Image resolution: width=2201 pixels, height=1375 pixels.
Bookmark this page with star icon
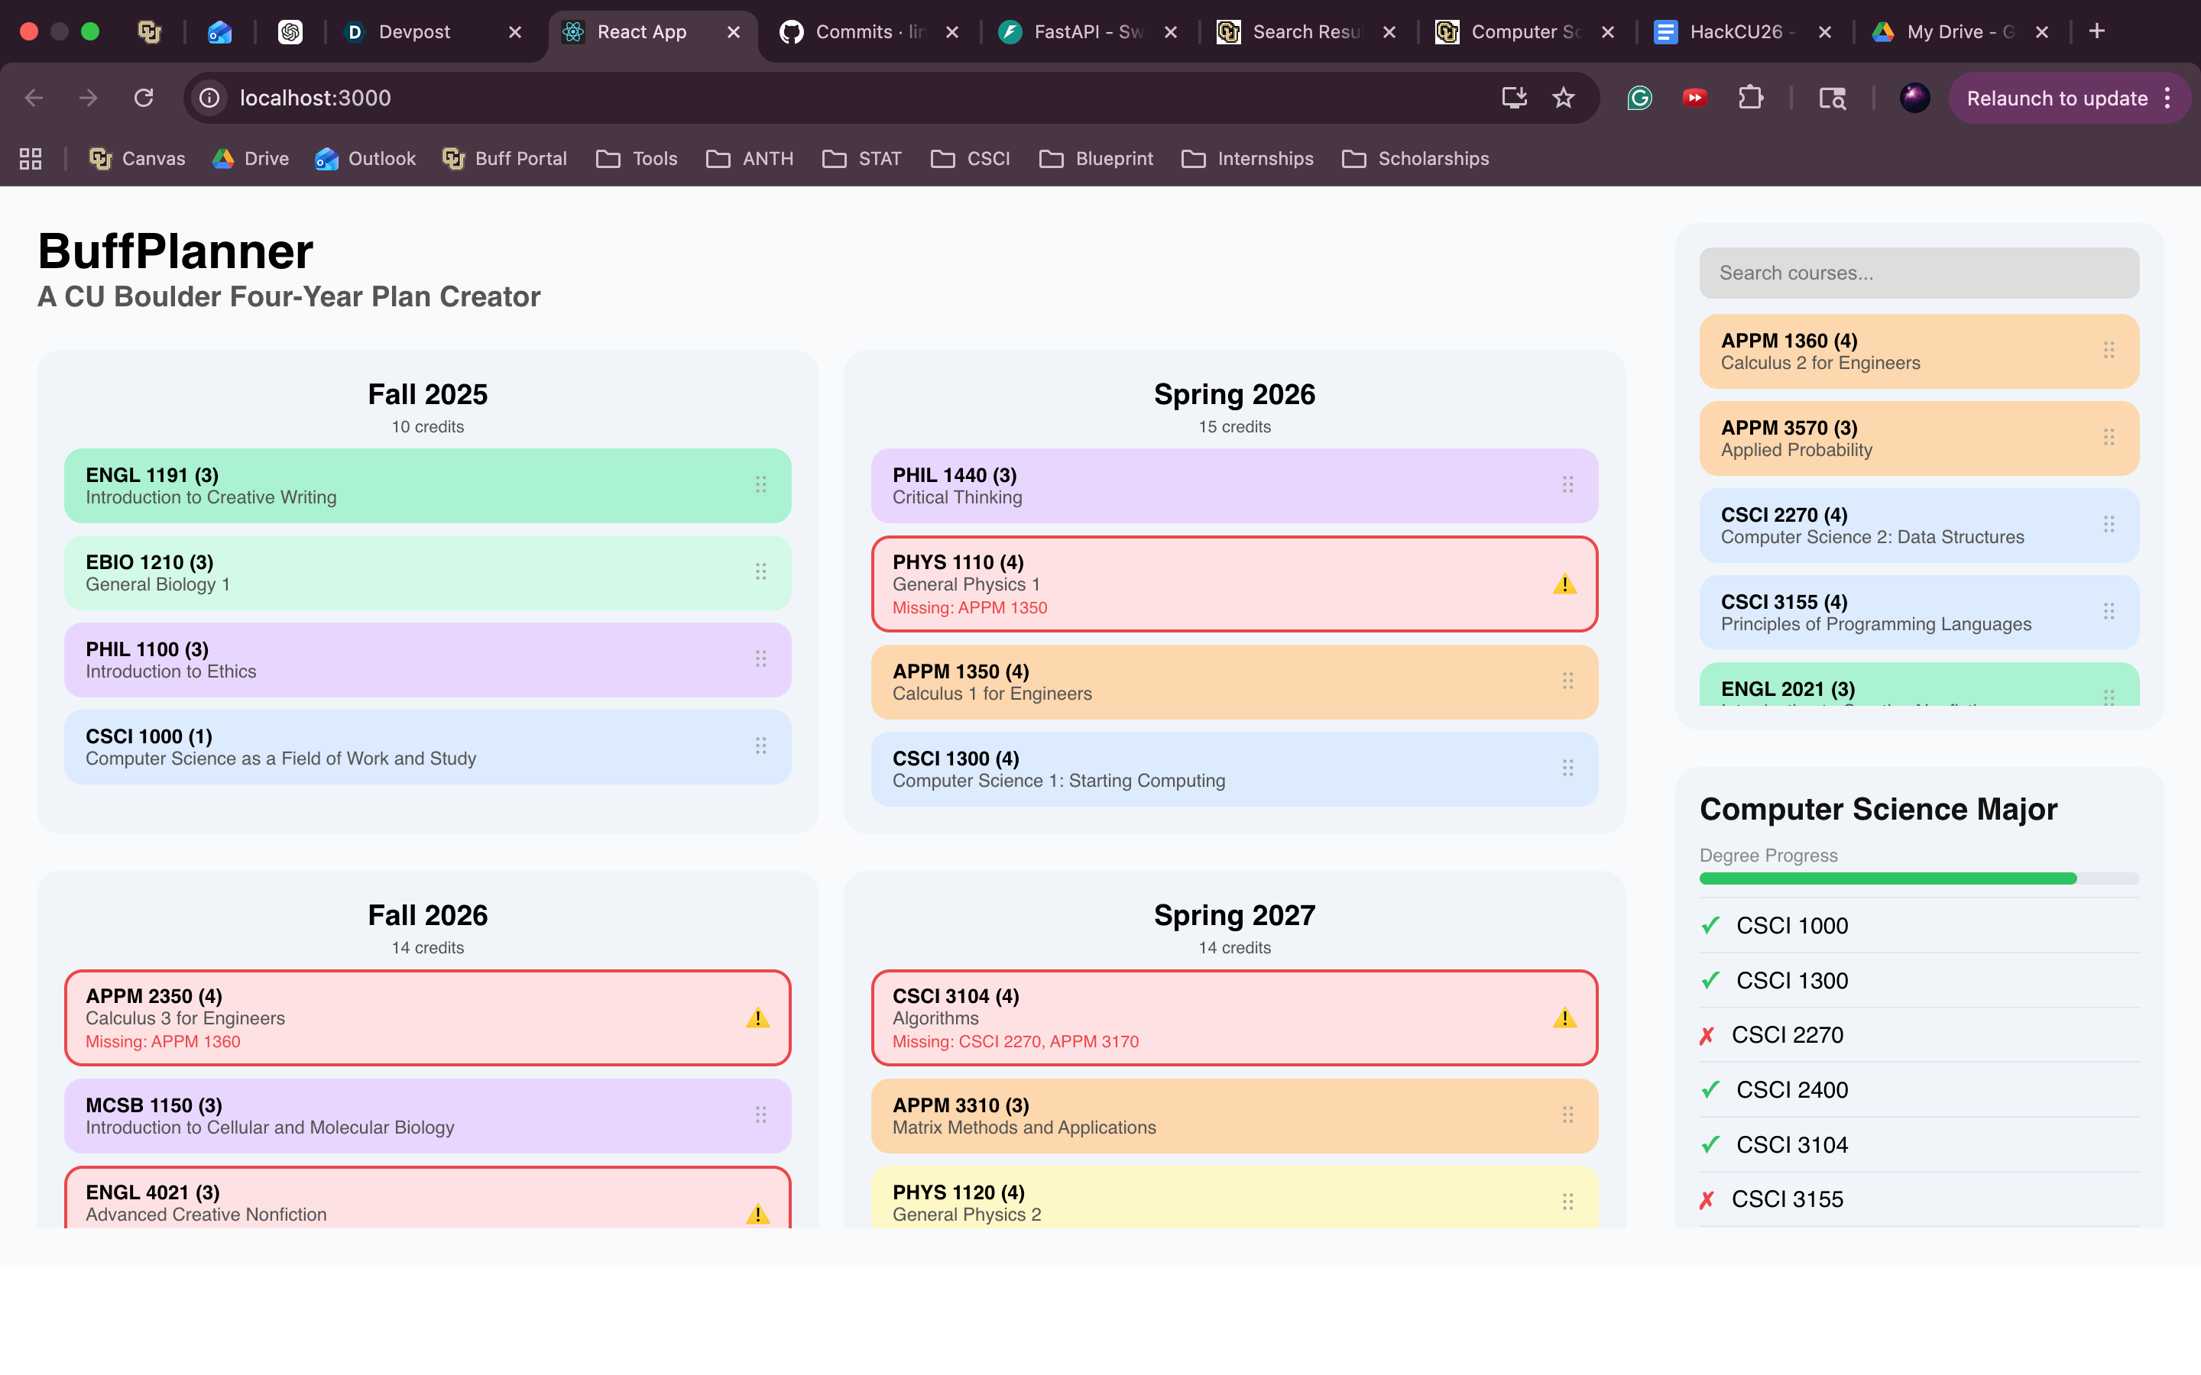click(1564, 99)
